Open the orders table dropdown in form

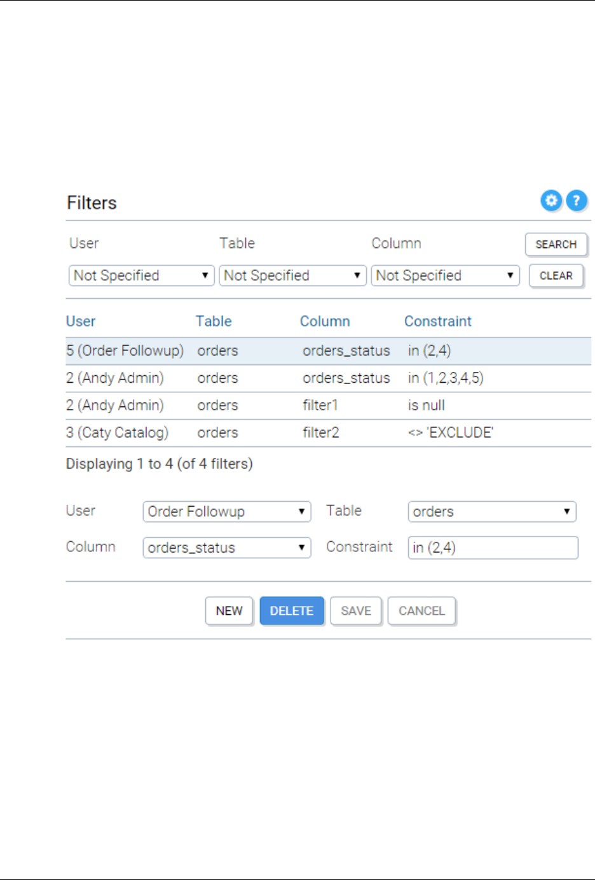491,512
